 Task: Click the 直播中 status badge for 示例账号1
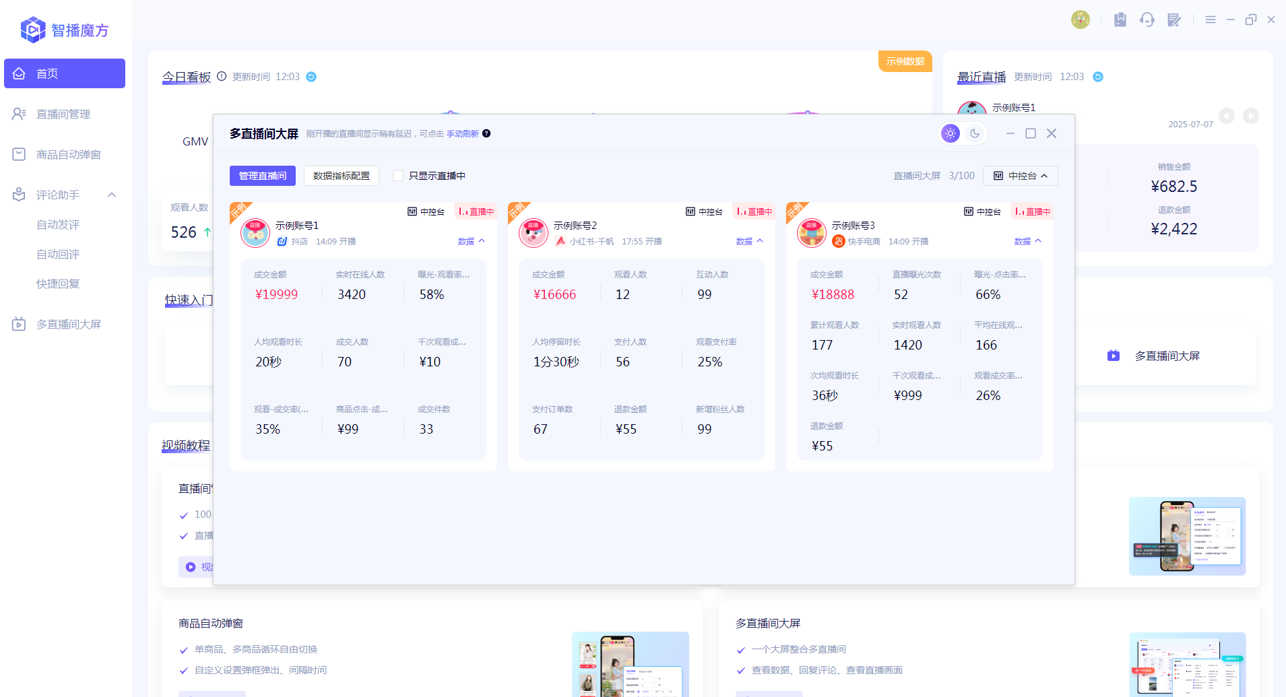pyautogui.click(x=476, y=211)
